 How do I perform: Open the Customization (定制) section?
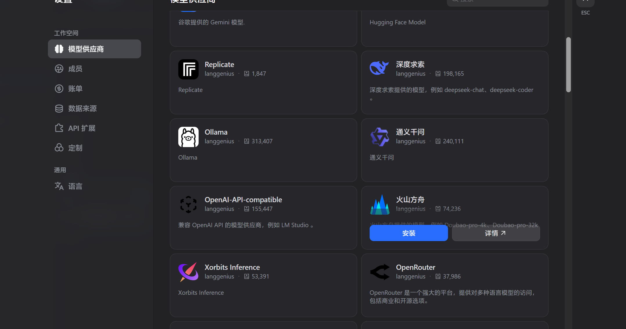point(75,148)
